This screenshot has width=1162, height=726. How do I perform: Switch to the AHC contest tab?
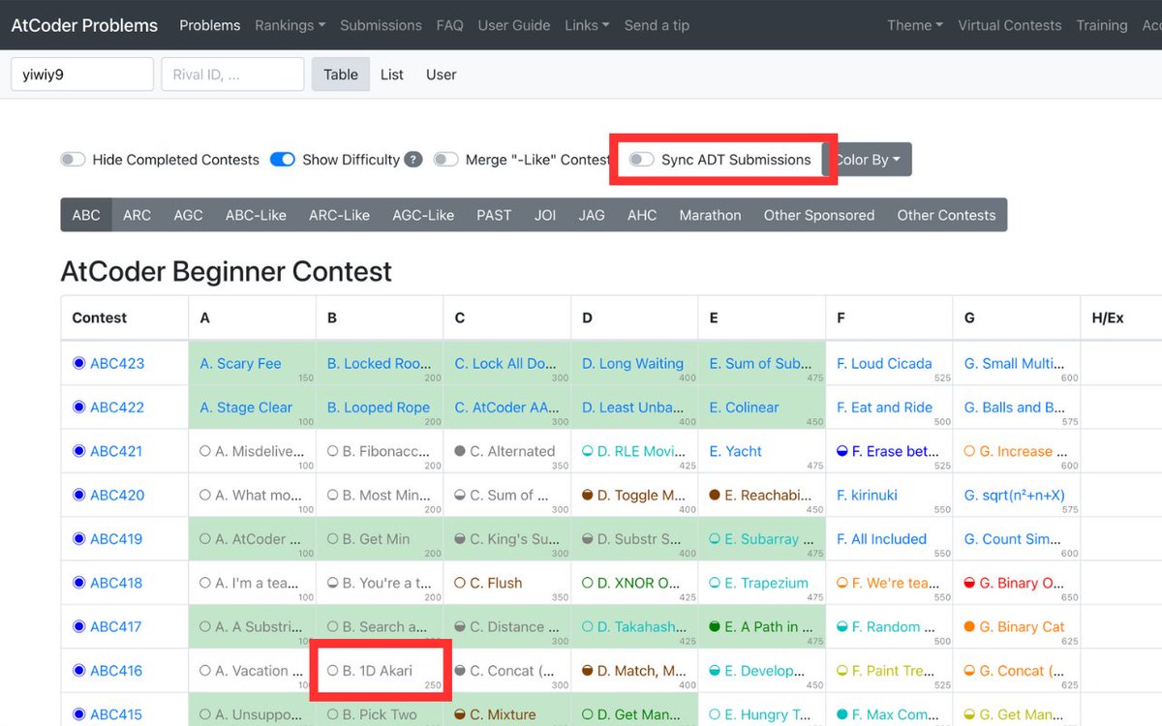click(642, 215)
